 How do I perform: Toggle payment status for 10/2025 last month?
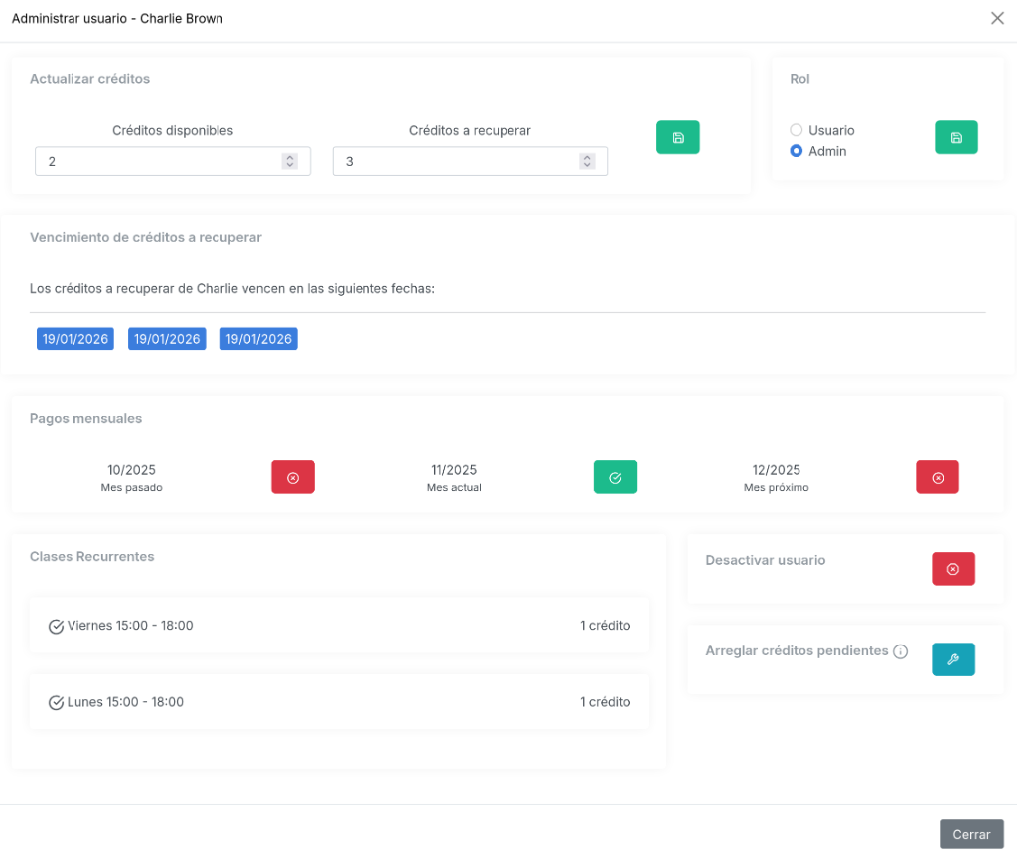[293, 477]
